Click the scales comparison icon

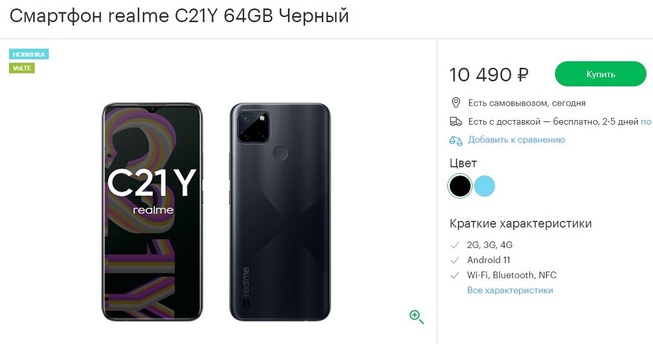tap(456, 141)
